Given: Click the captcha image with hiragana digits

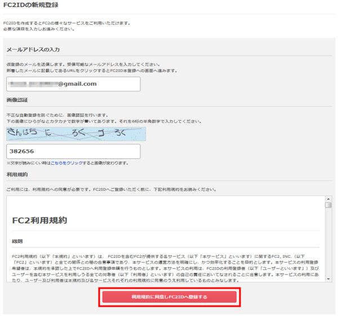Looking at the screenshot, I should 76,134.
